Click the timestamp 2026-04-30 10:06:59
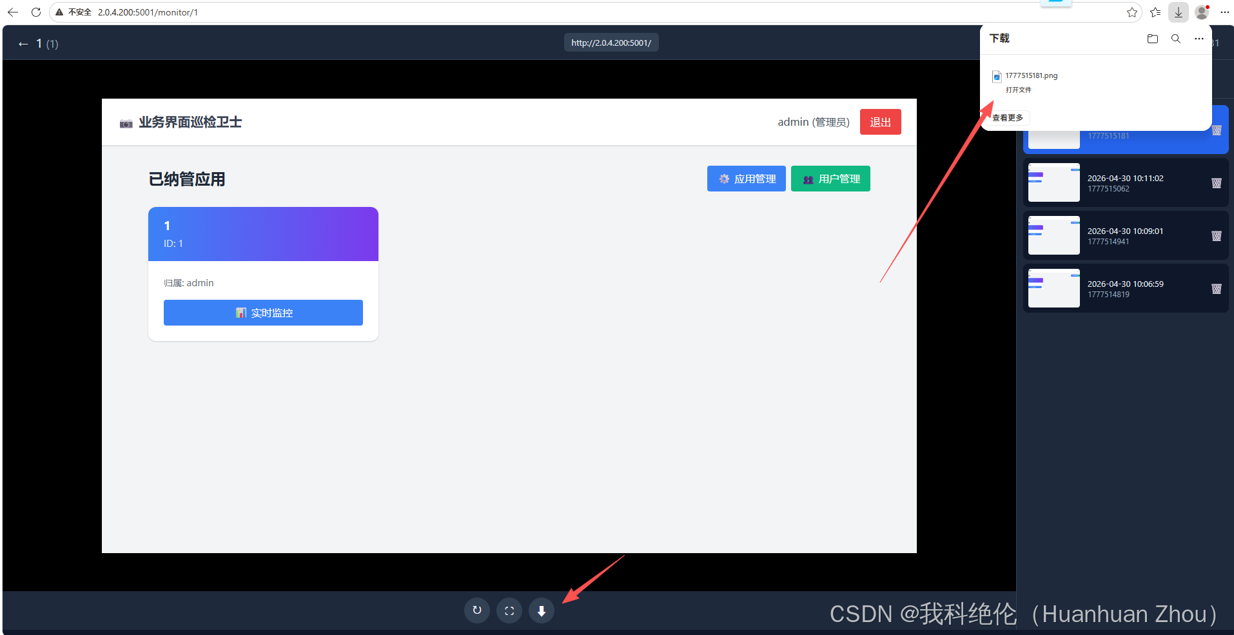The image size is (1234, 635). (1125, 284)
